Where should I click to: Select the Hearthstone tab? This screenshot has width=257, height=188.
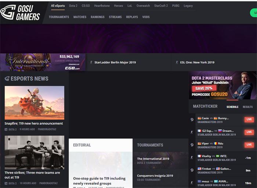102,6
